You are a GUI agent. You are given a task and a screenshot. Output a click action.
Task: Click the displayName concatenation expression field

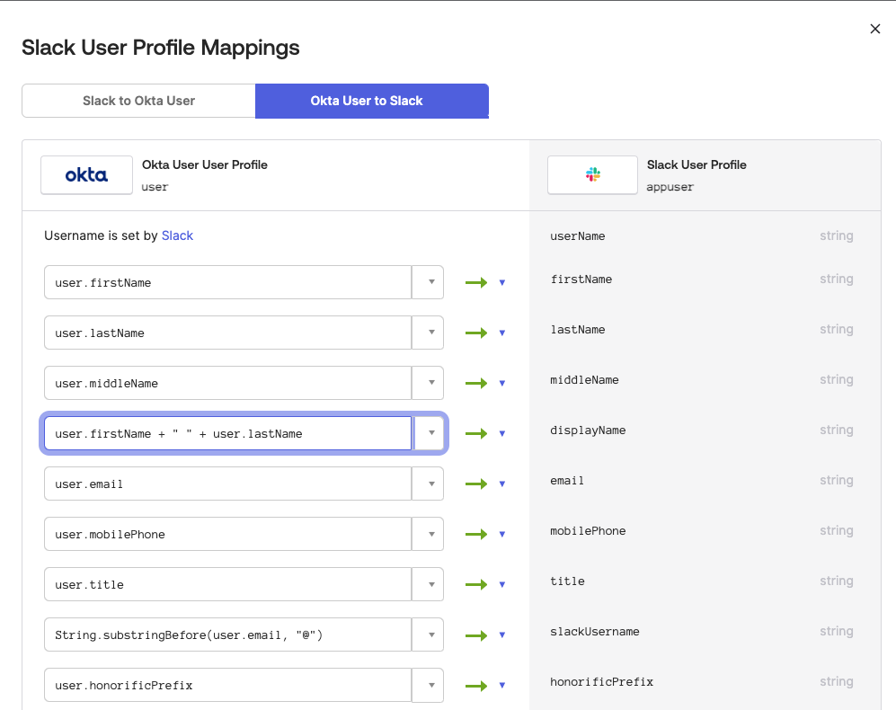tap(226, 433)
